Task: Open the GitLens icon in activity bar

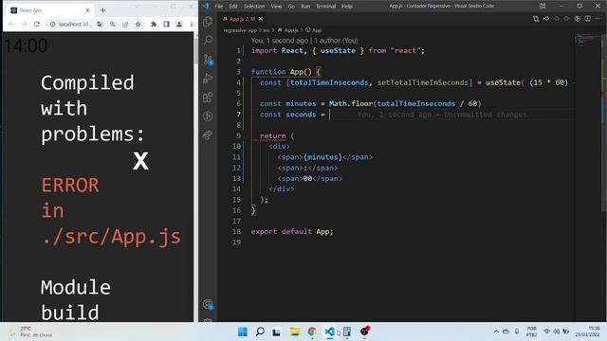Action: point(208,116)
